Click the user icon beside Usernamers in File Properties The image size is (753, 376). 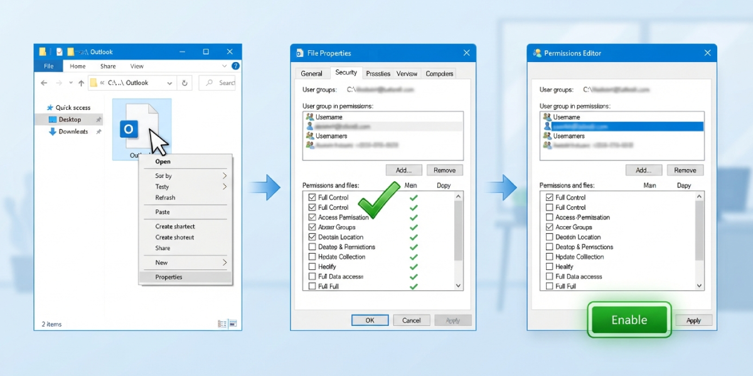point(309,135)
